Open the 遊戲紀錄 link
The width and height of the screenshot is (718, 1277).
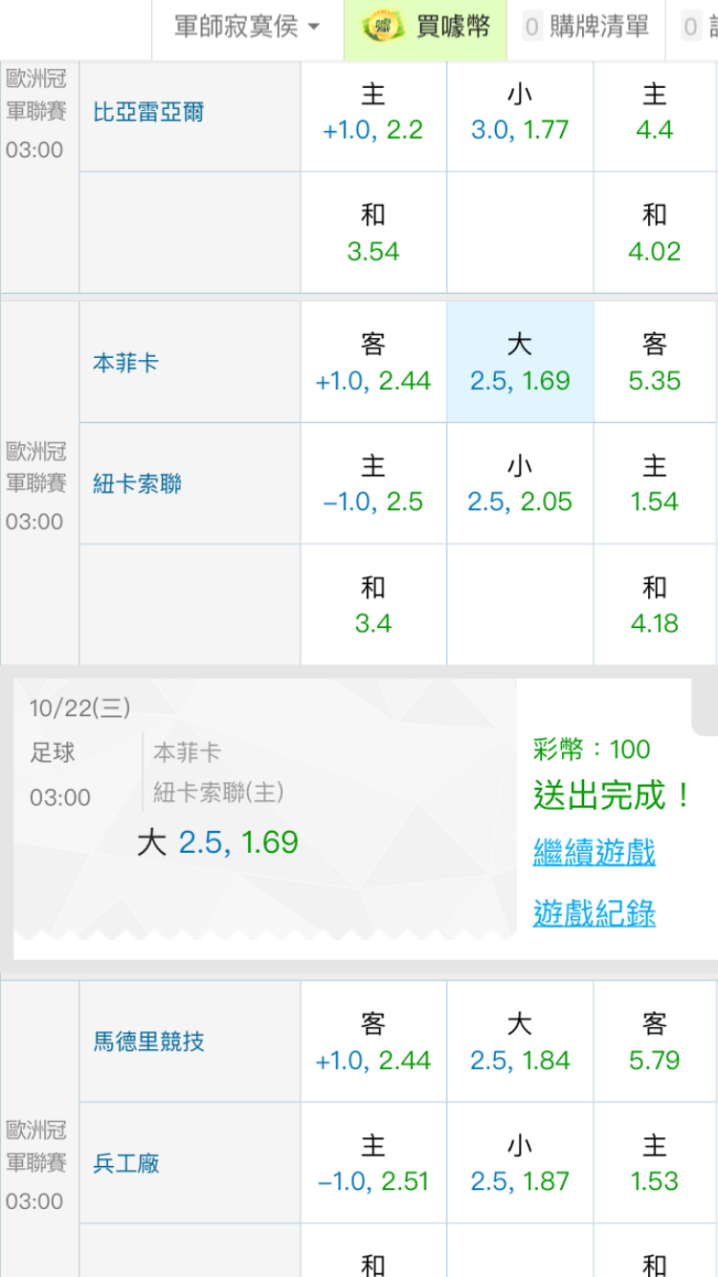594,913
